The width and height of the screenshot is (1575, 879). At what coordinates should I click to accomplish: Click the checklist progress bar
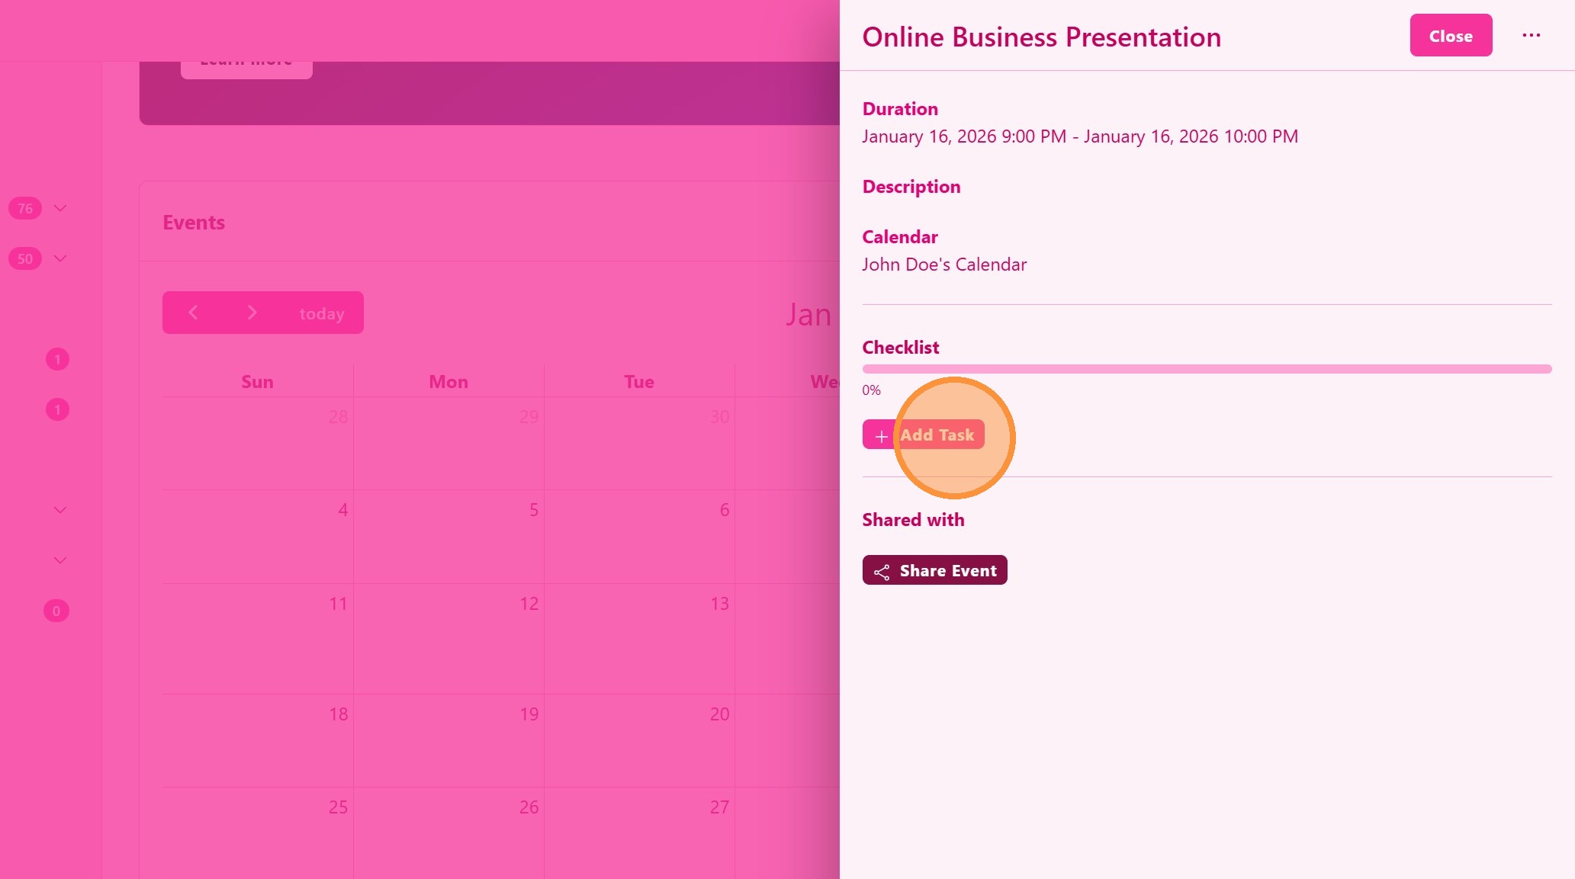[x=1206, y=369]
